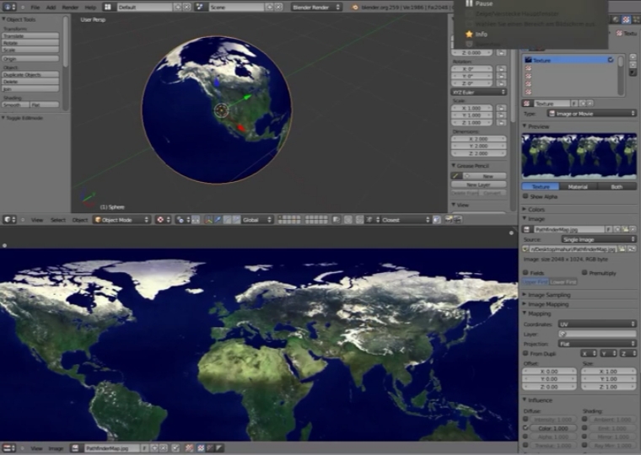641x455 pixels.
Task: Open the Image menu in image editor header
Action: pos(56,448)
